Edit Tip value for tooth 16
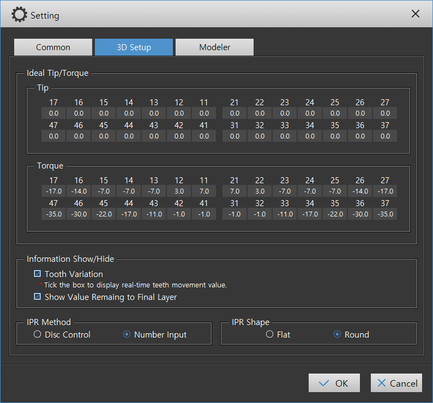The image size is (433, 403). [x=79, y=113]
